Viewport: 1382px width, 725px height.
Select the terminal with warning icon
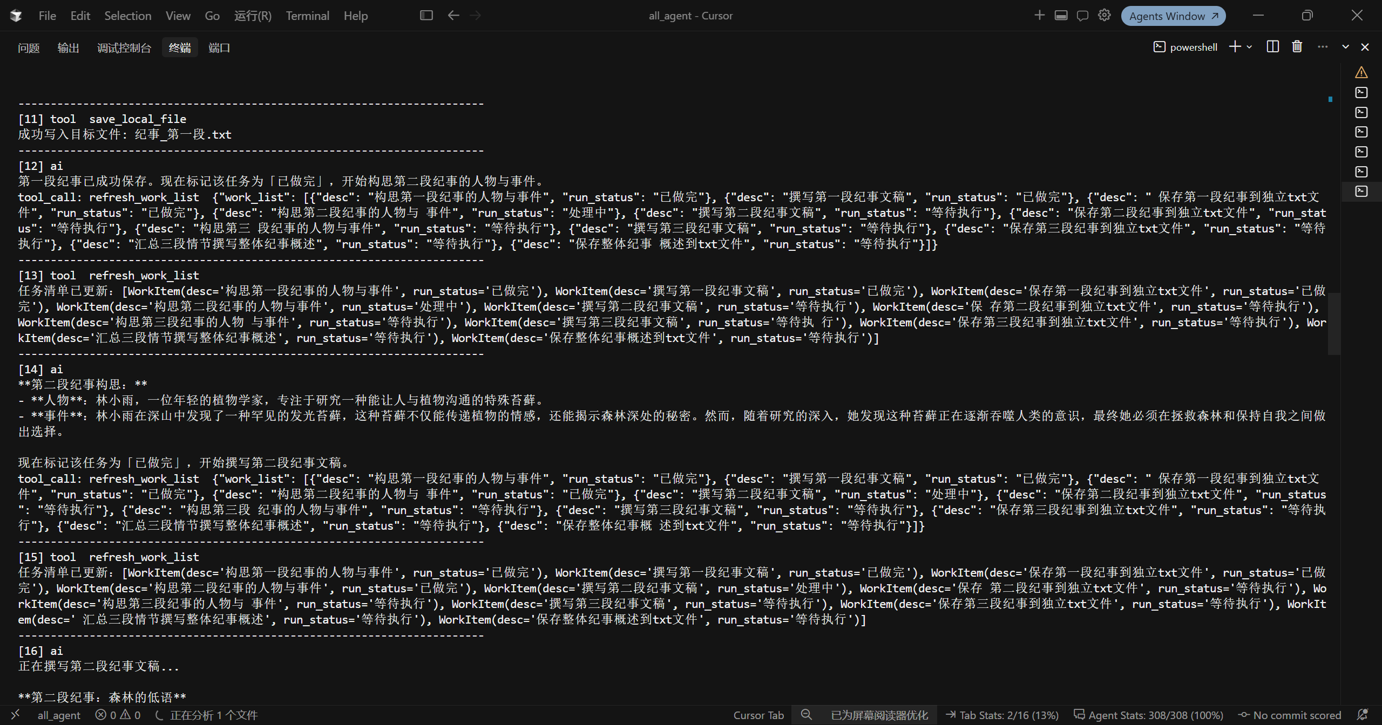coord(1361,72)
